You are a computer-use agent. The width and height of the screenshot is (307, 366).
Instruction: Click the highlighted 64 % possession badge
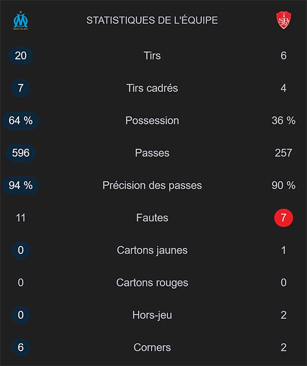click(x=21, y=120)
